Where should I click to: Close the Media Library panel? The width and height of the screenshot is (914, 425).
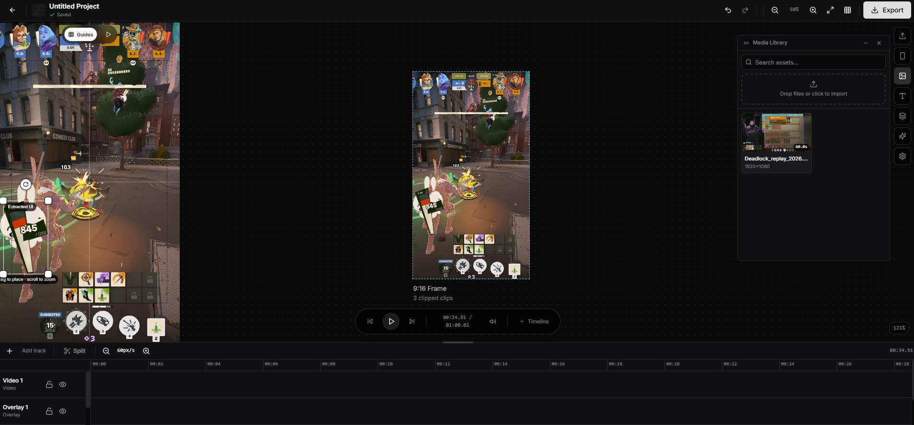pyautogui.click(x=879, y=43)
